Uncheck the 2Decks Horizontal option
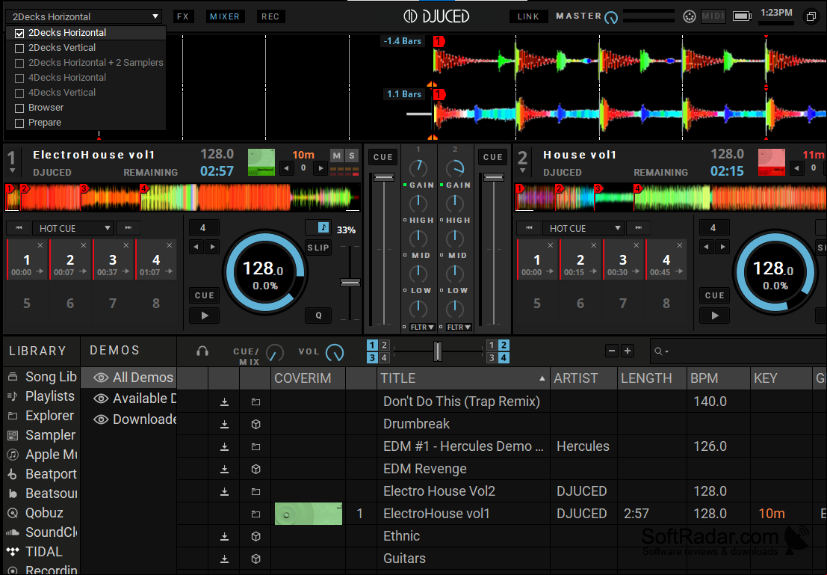Screen dimensions: 827x575 (x=19, y=33)
